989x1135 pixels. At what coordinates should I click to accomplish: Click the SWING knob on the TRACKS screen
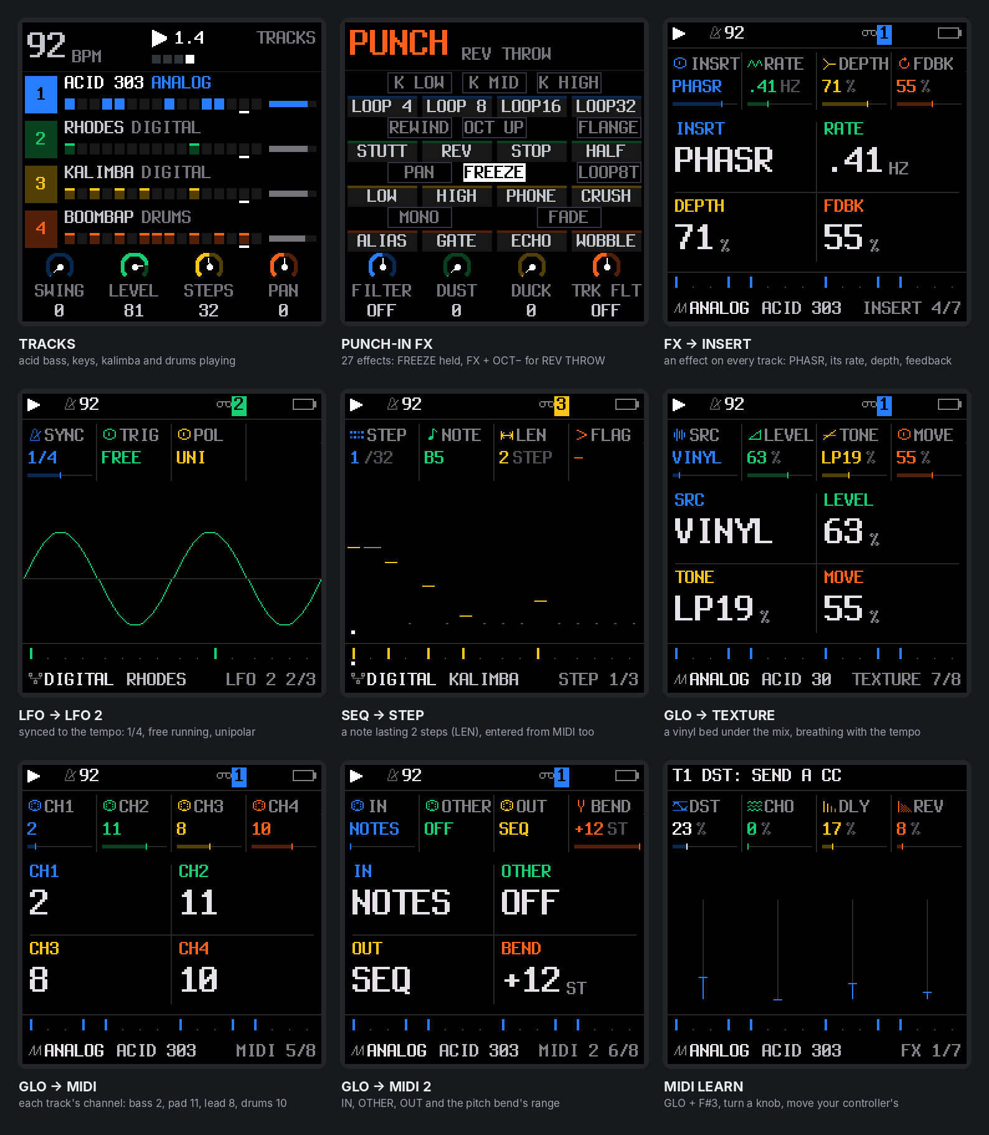coord(59,265)
